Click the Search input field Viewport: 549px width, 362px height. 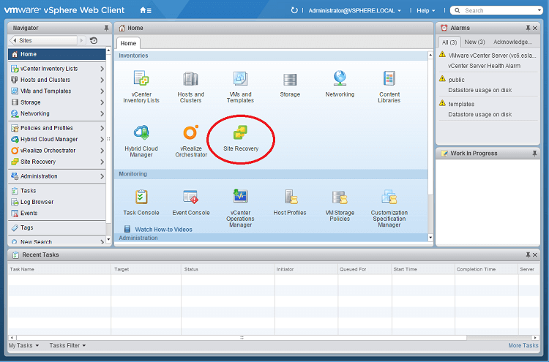point(501,10)
